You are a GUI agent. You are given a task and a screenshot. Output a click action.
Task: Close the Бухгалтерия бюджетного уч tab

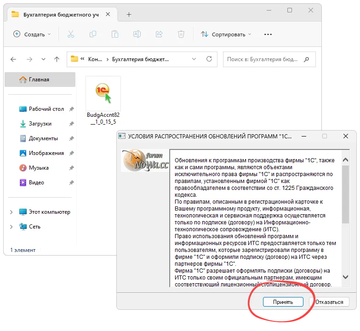tap(108, 14)
